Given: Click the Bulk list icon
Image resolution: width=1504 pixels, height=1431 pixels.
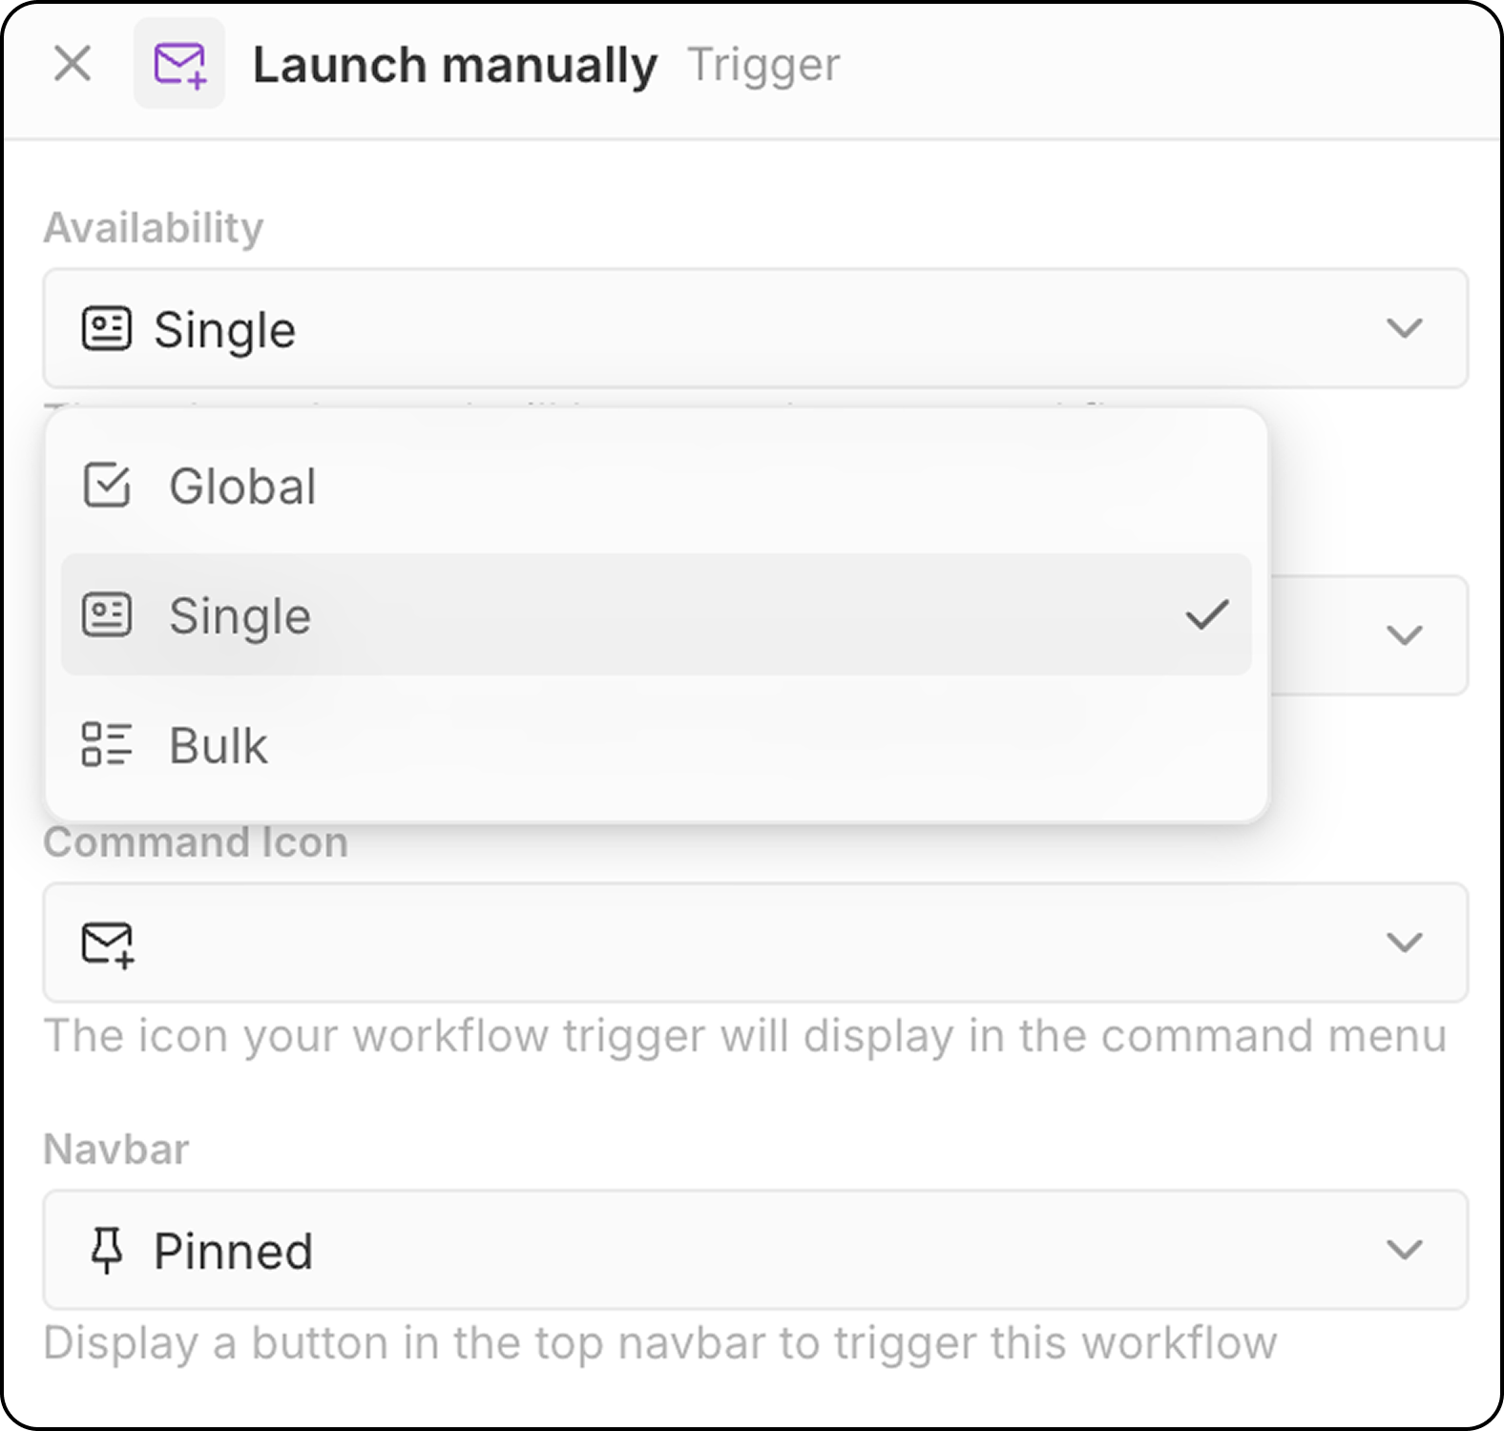Looking at the screenshot, I should 107,745.
